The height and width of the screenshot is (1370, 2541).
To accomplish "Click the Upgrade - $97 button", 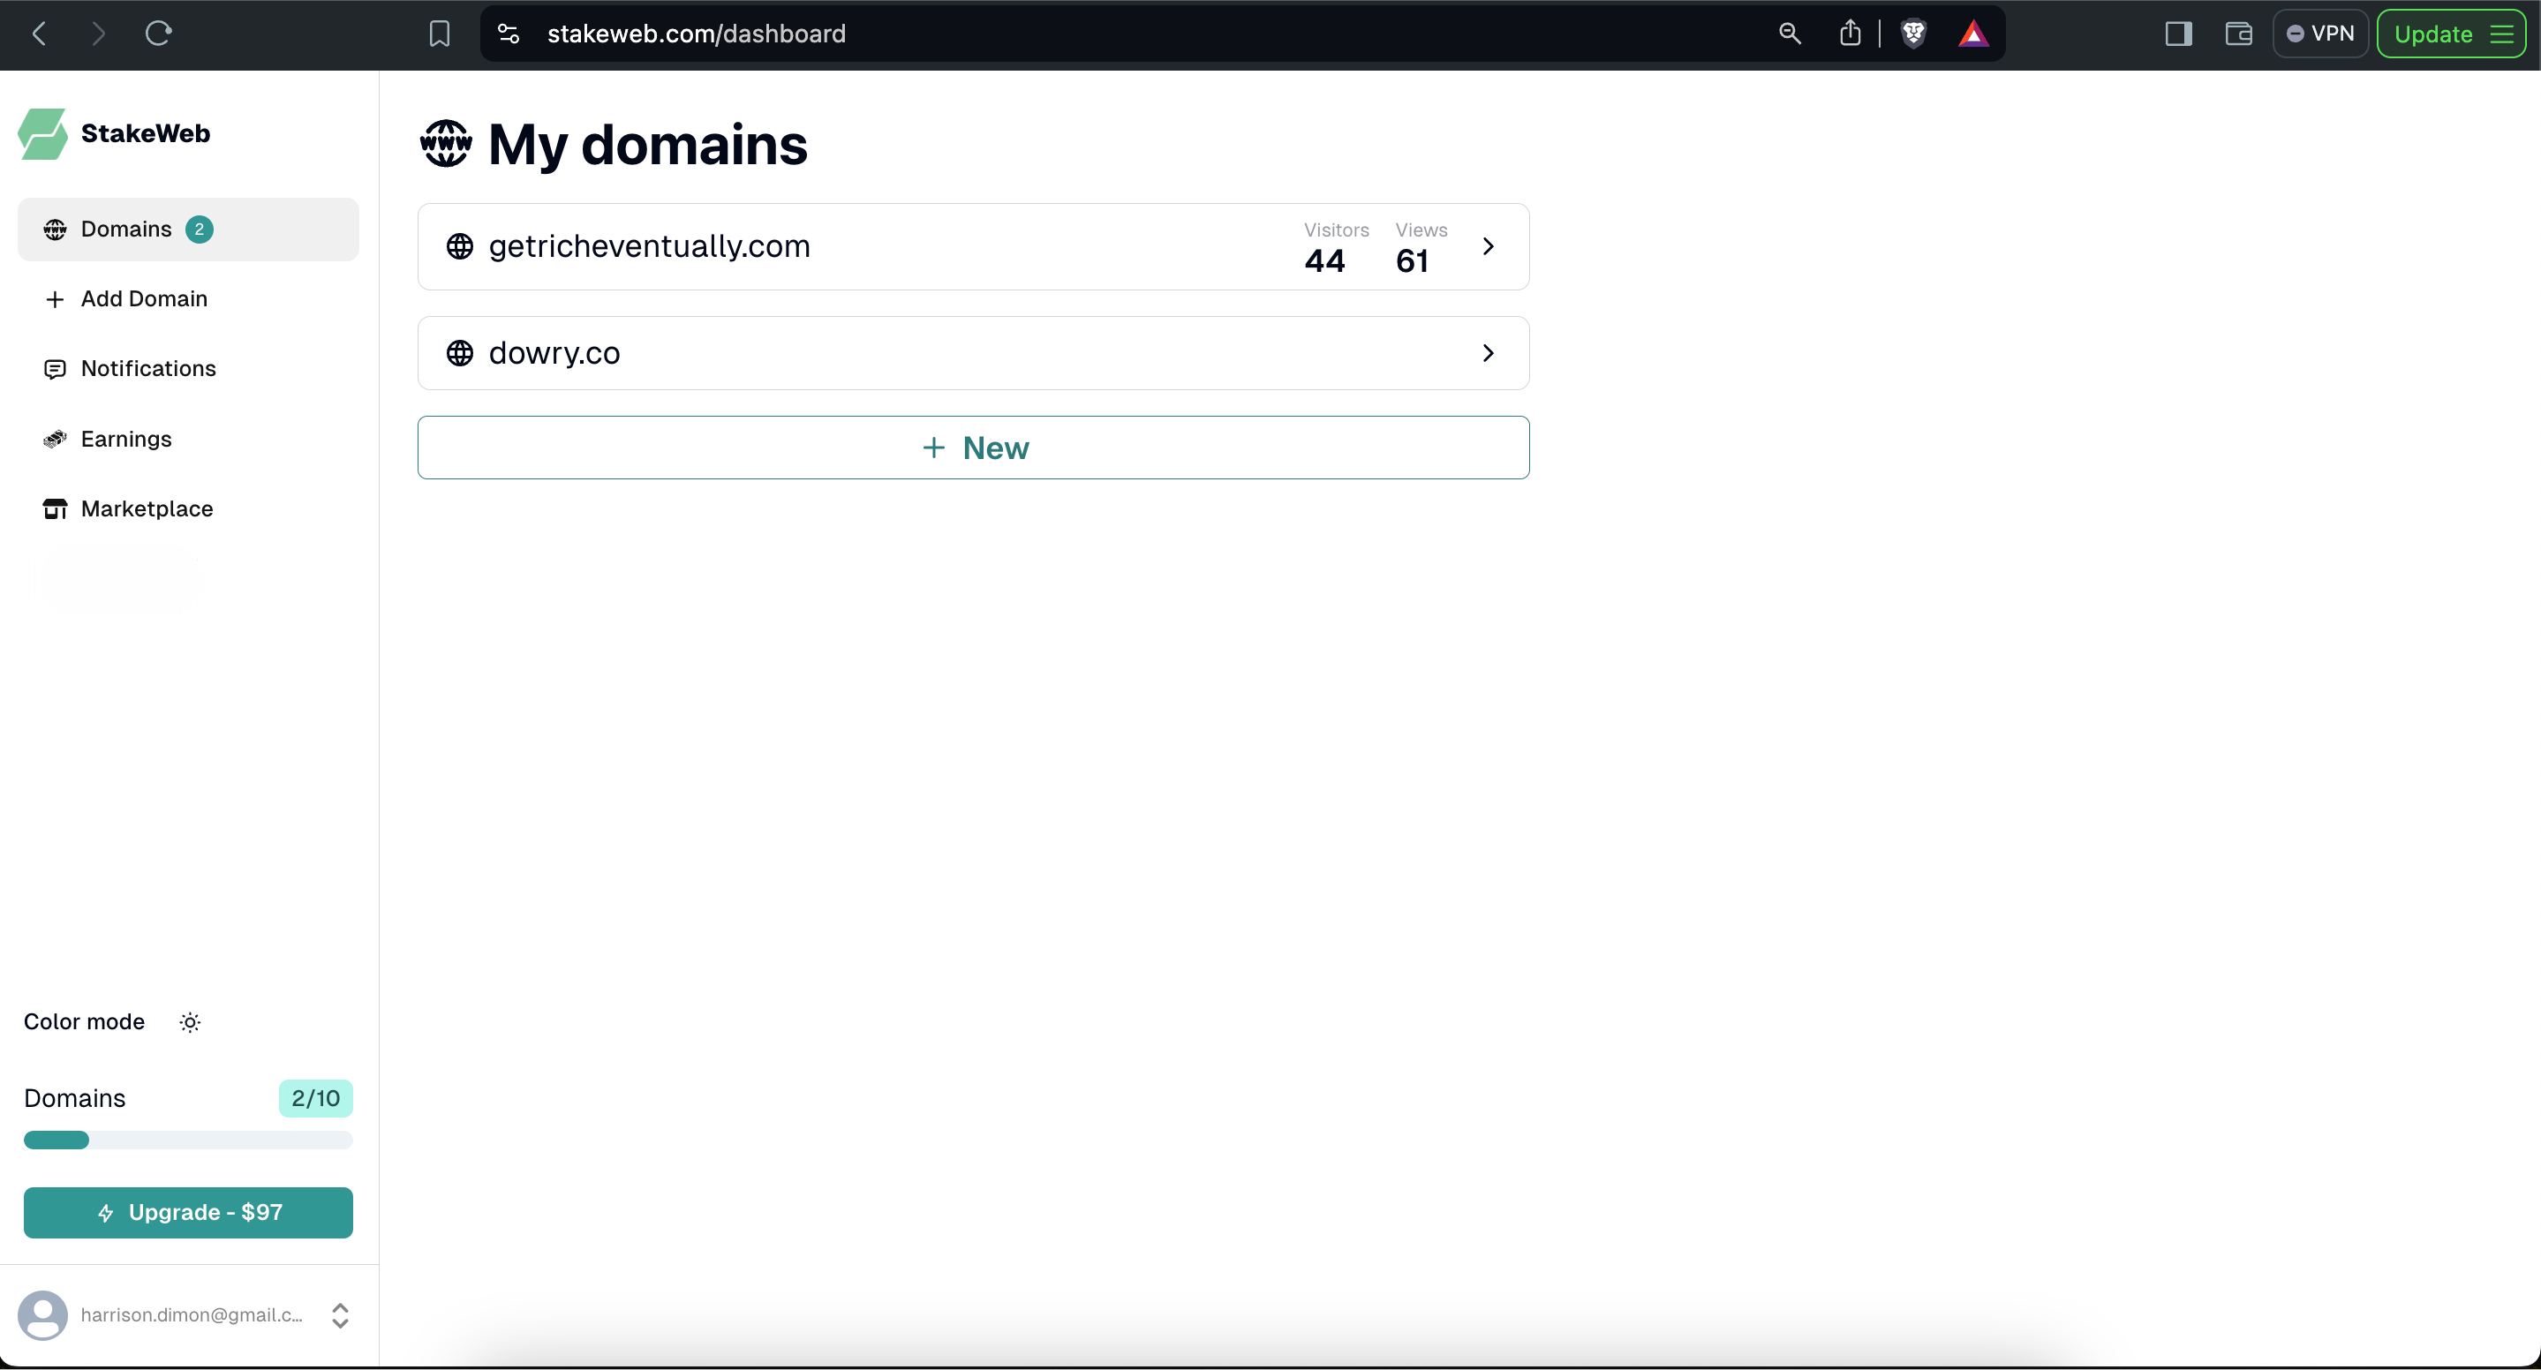I will click(187, 1212).
